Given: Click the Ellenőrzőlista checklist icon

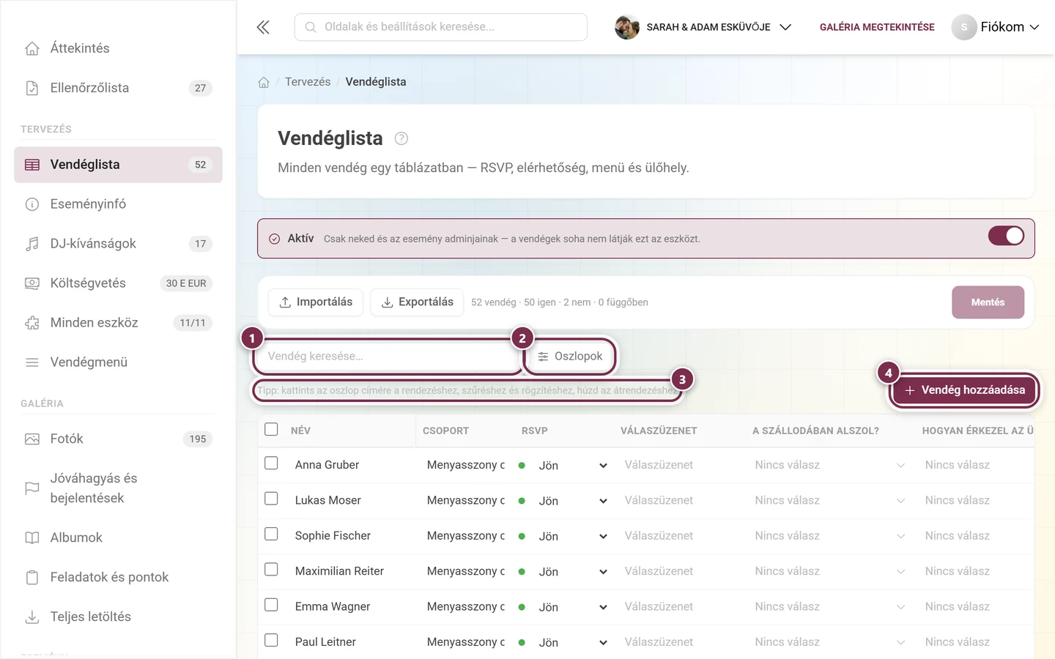Looking at the screenshot, I should [32, 88].
